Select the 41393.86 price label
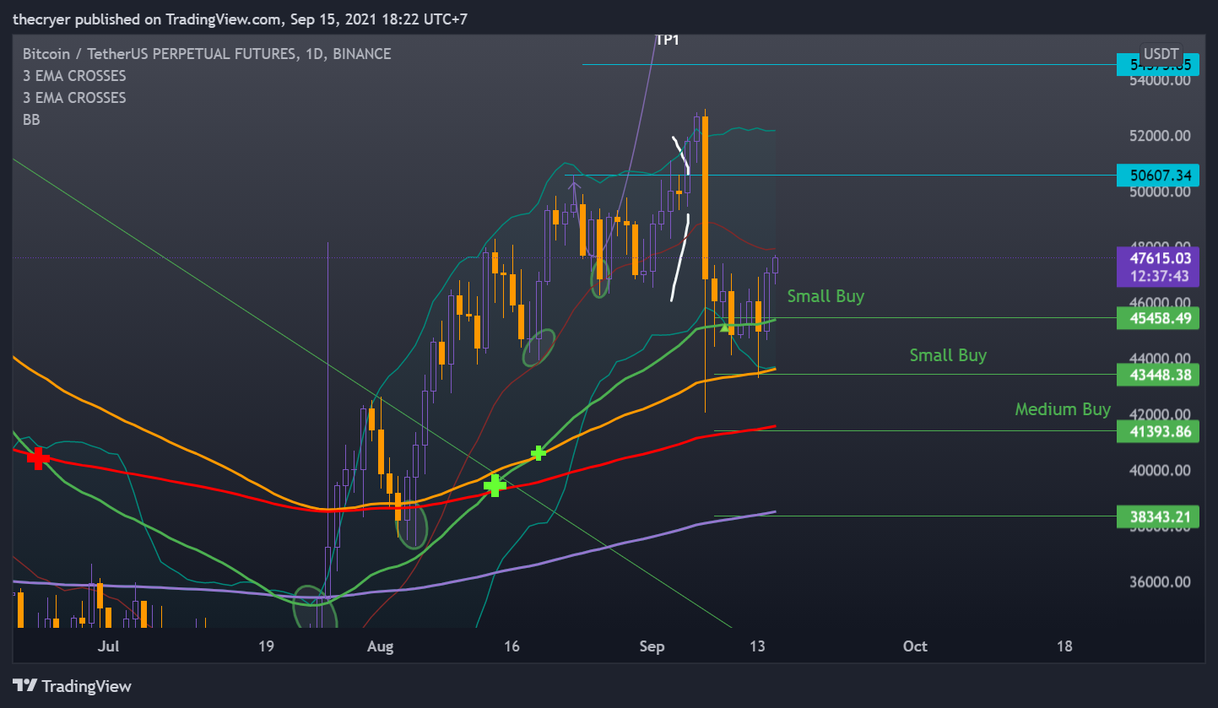 point(1158,431)
